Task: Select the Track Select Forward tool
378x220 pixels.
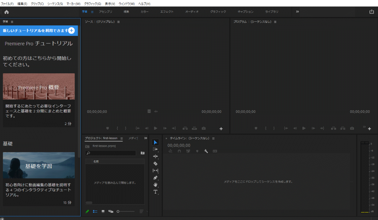Action: click(155, 149)
